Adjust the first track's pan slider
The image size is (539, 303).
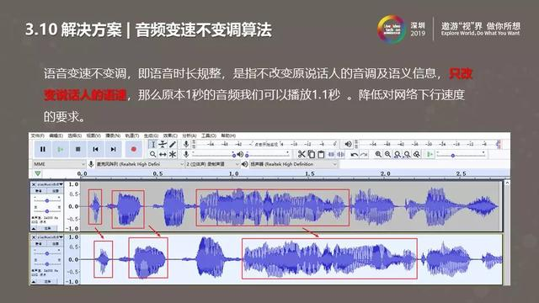point(47,210)
